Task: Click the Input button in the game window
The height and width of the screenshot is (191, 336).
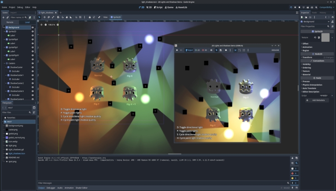Action: point(189,50)
